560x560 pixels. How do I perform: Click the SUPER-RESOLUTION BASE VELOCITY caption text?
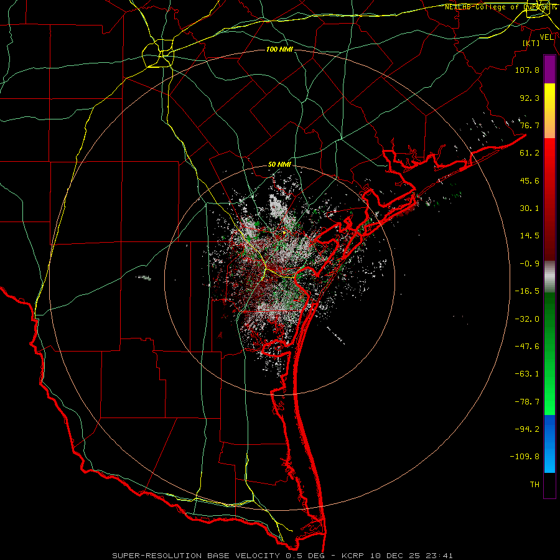tap(197, 556)
